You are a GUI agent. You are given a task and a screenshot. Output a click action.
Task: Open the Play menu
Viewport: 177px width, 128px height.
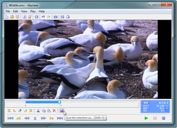(33, 11)
